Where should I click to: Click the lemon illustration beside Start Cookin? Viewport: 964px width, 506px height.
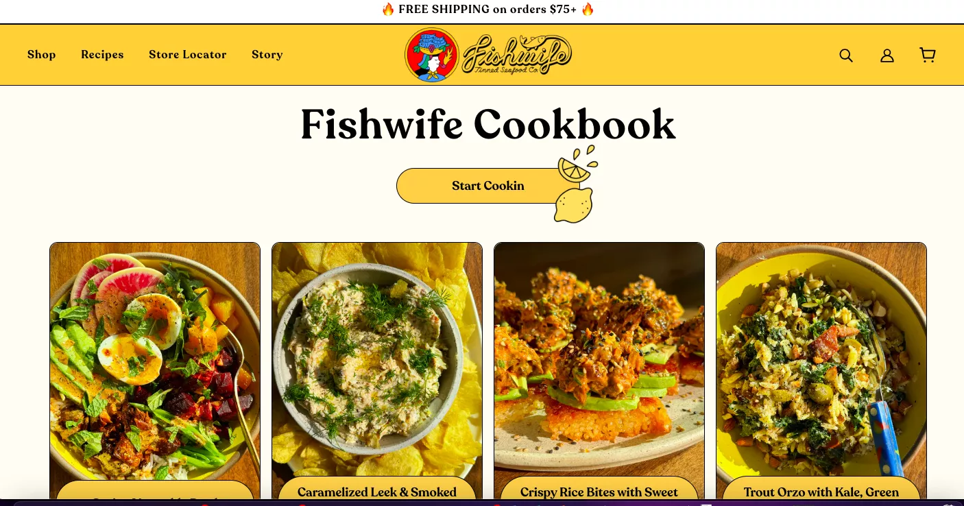(x=573, y=205)
